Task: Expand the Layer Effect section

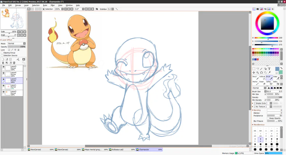Action: (7, 40)
